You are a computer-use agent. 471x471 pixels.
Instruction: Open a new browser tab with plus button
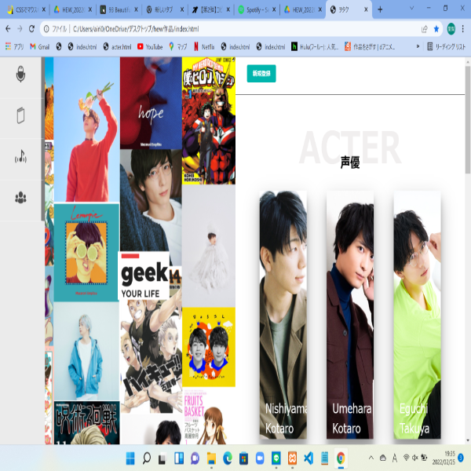pyautogui.click(x=381, y=9)
